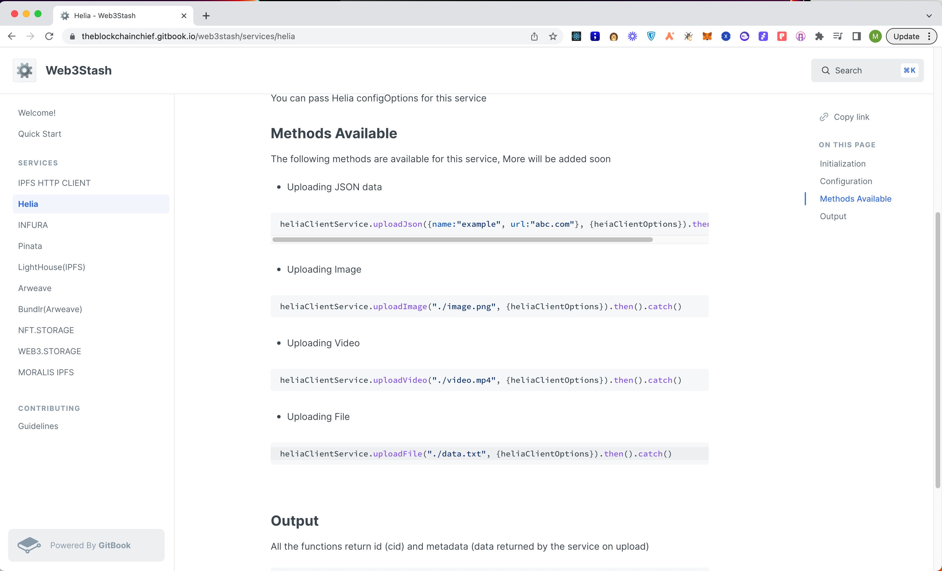Screen dimensions: 942x571
Task: Open the media controls playlist icon
Action: (x=838, y=36)
